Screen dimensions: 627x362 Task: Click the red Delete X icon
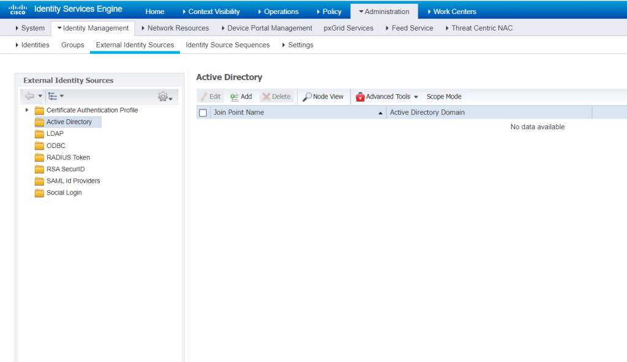266,97
